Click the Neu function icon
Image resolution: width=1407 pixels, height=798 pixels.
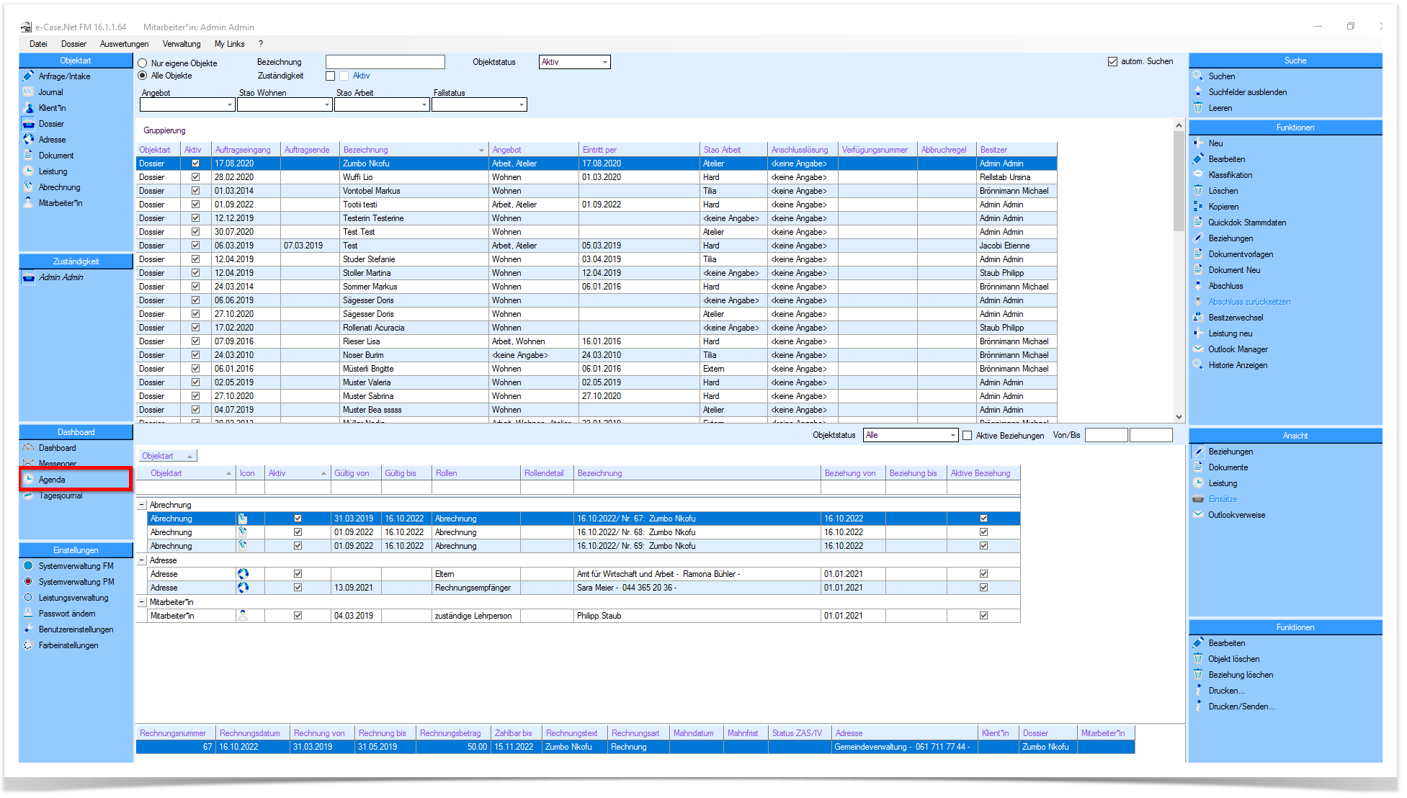pos(1198,143)
